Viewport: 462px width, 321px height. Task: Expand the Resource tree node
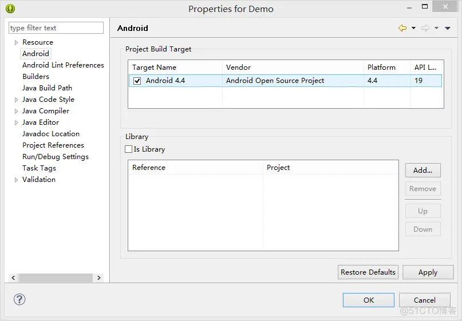pos(16,42)
